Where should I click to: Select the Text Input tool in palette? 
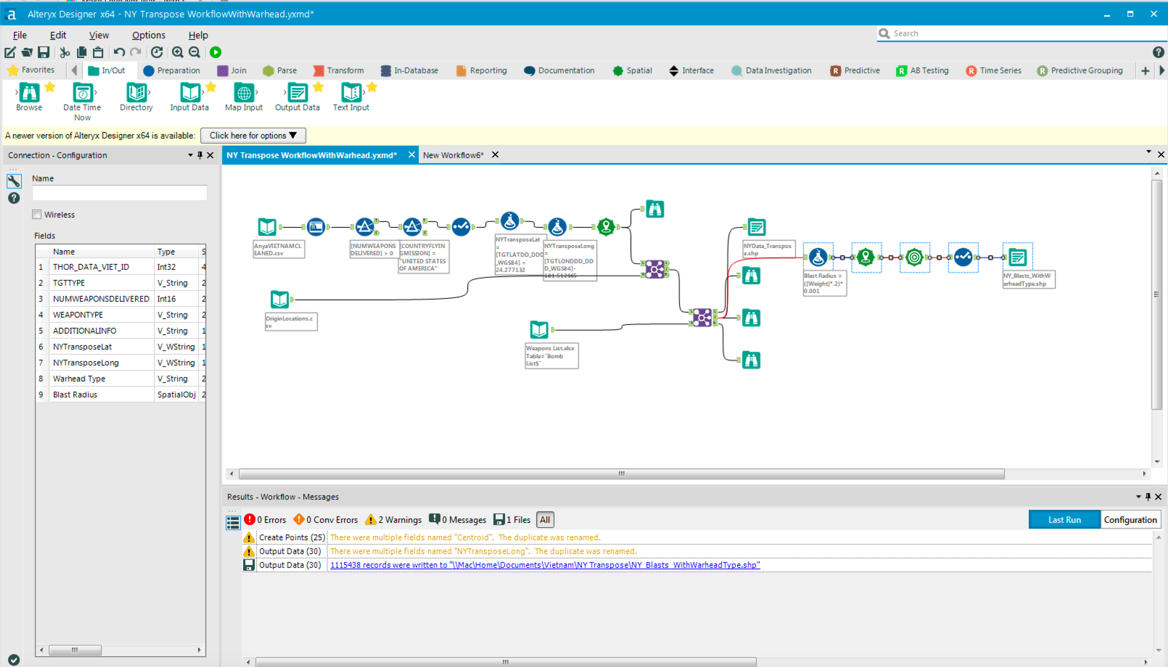point(351,96)
